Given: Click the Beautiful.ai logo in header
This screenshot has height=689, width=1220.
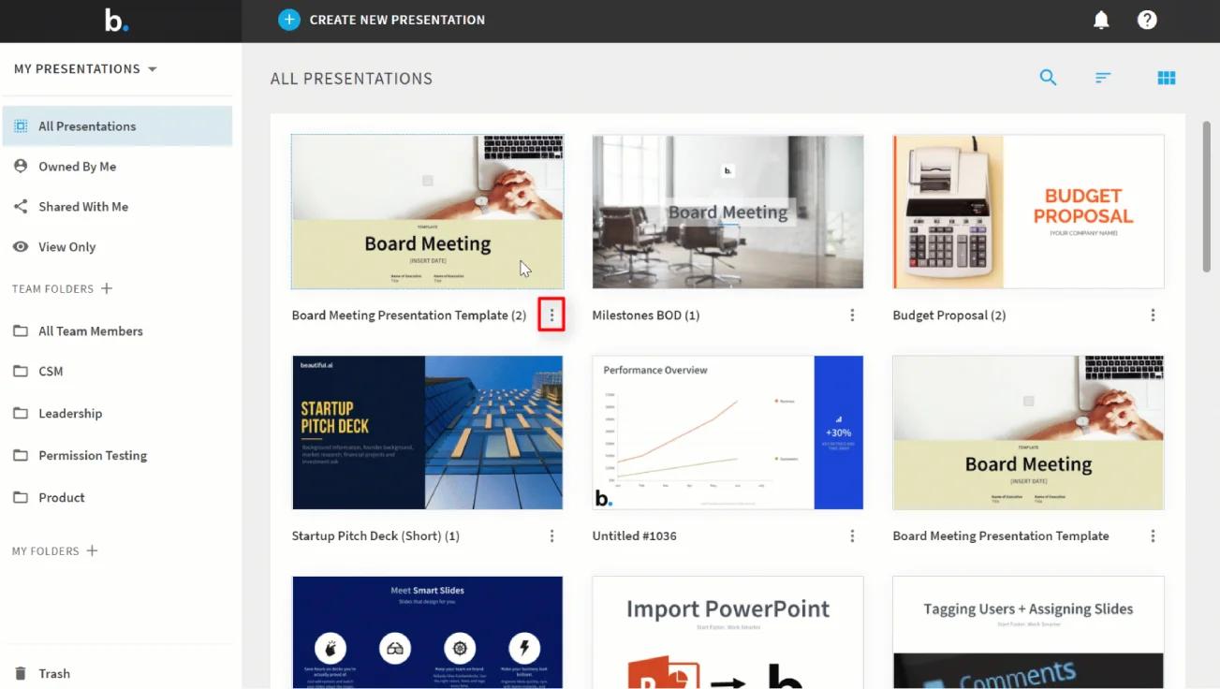Looking at the screenshot, I should 116,20.
